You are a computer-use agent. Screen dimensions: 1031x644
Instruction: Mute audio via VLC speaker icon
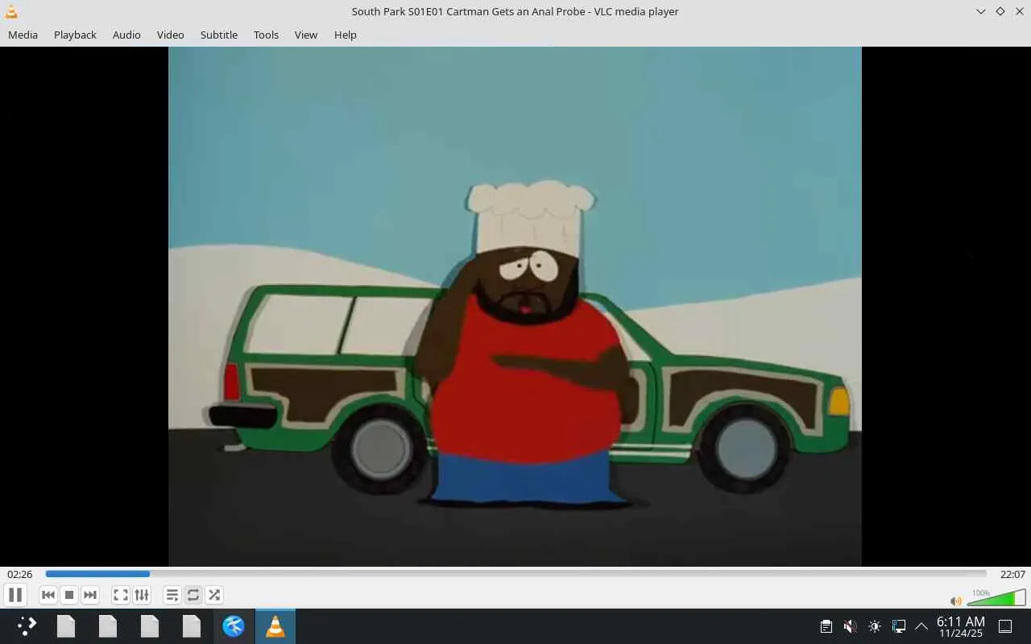pyautogui.click(x=956, y=601)
